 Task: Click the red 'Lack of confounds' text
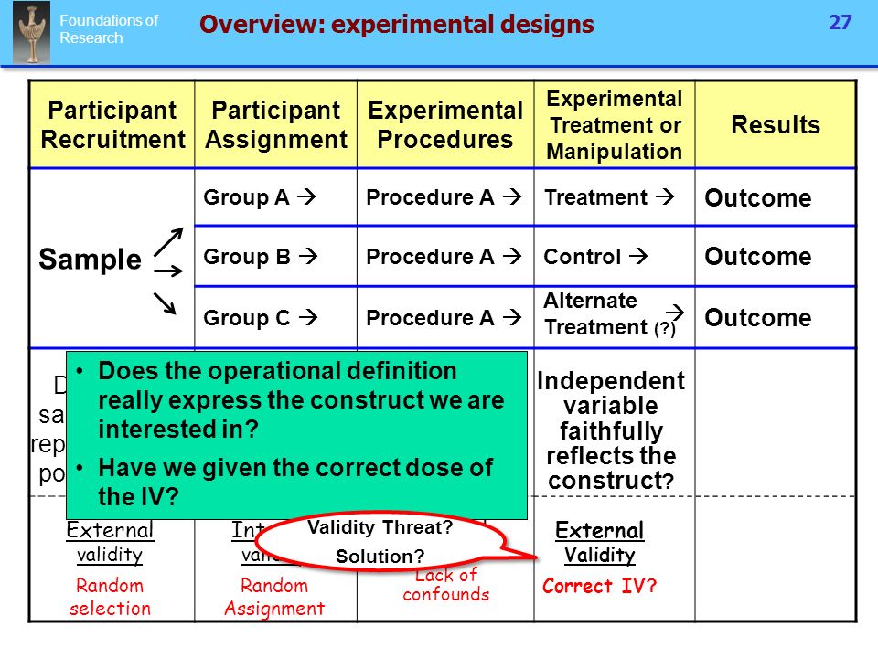pos(445,585)
